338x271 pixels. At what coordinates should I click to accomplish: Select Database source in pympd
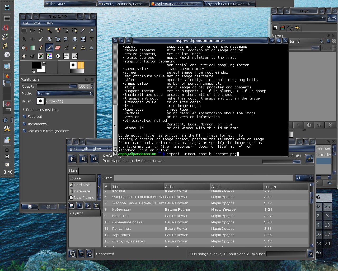tap(82, 191)
